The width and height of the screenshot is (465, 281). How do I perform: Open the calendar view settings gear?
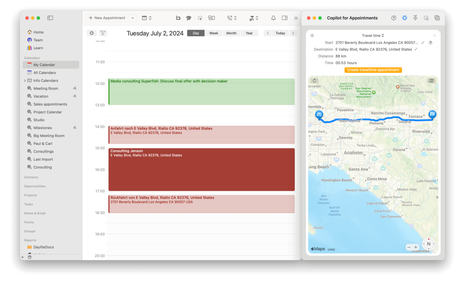92,33
